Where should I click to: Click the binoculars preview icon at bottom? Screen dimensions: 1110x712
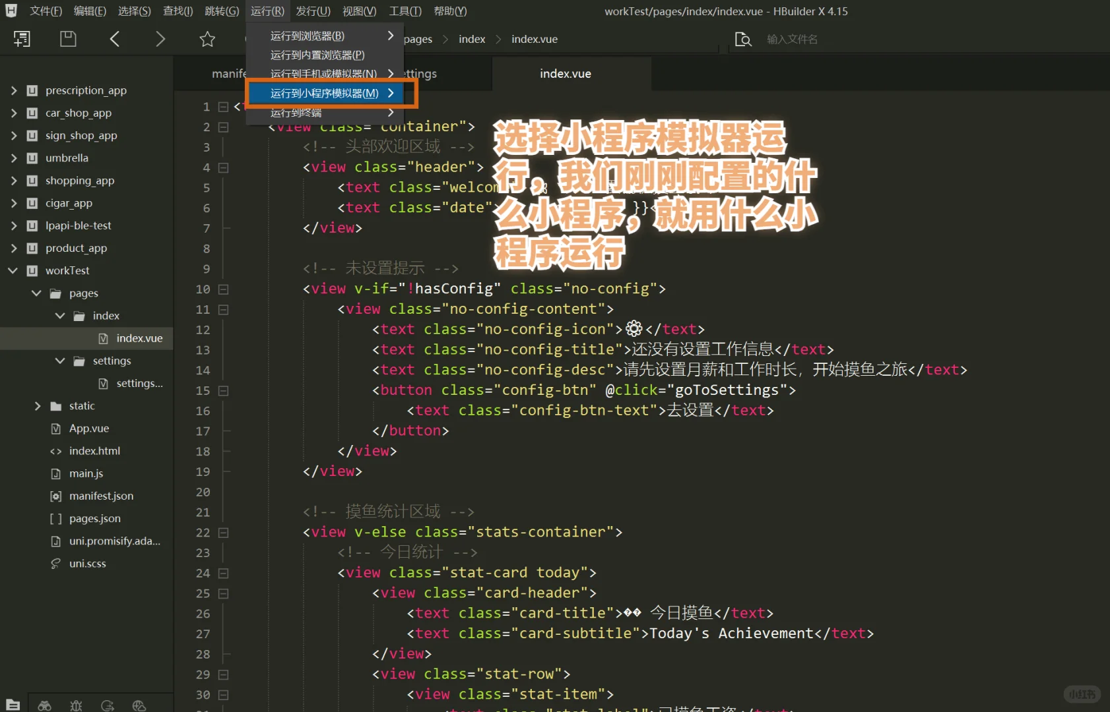[44, 704]
